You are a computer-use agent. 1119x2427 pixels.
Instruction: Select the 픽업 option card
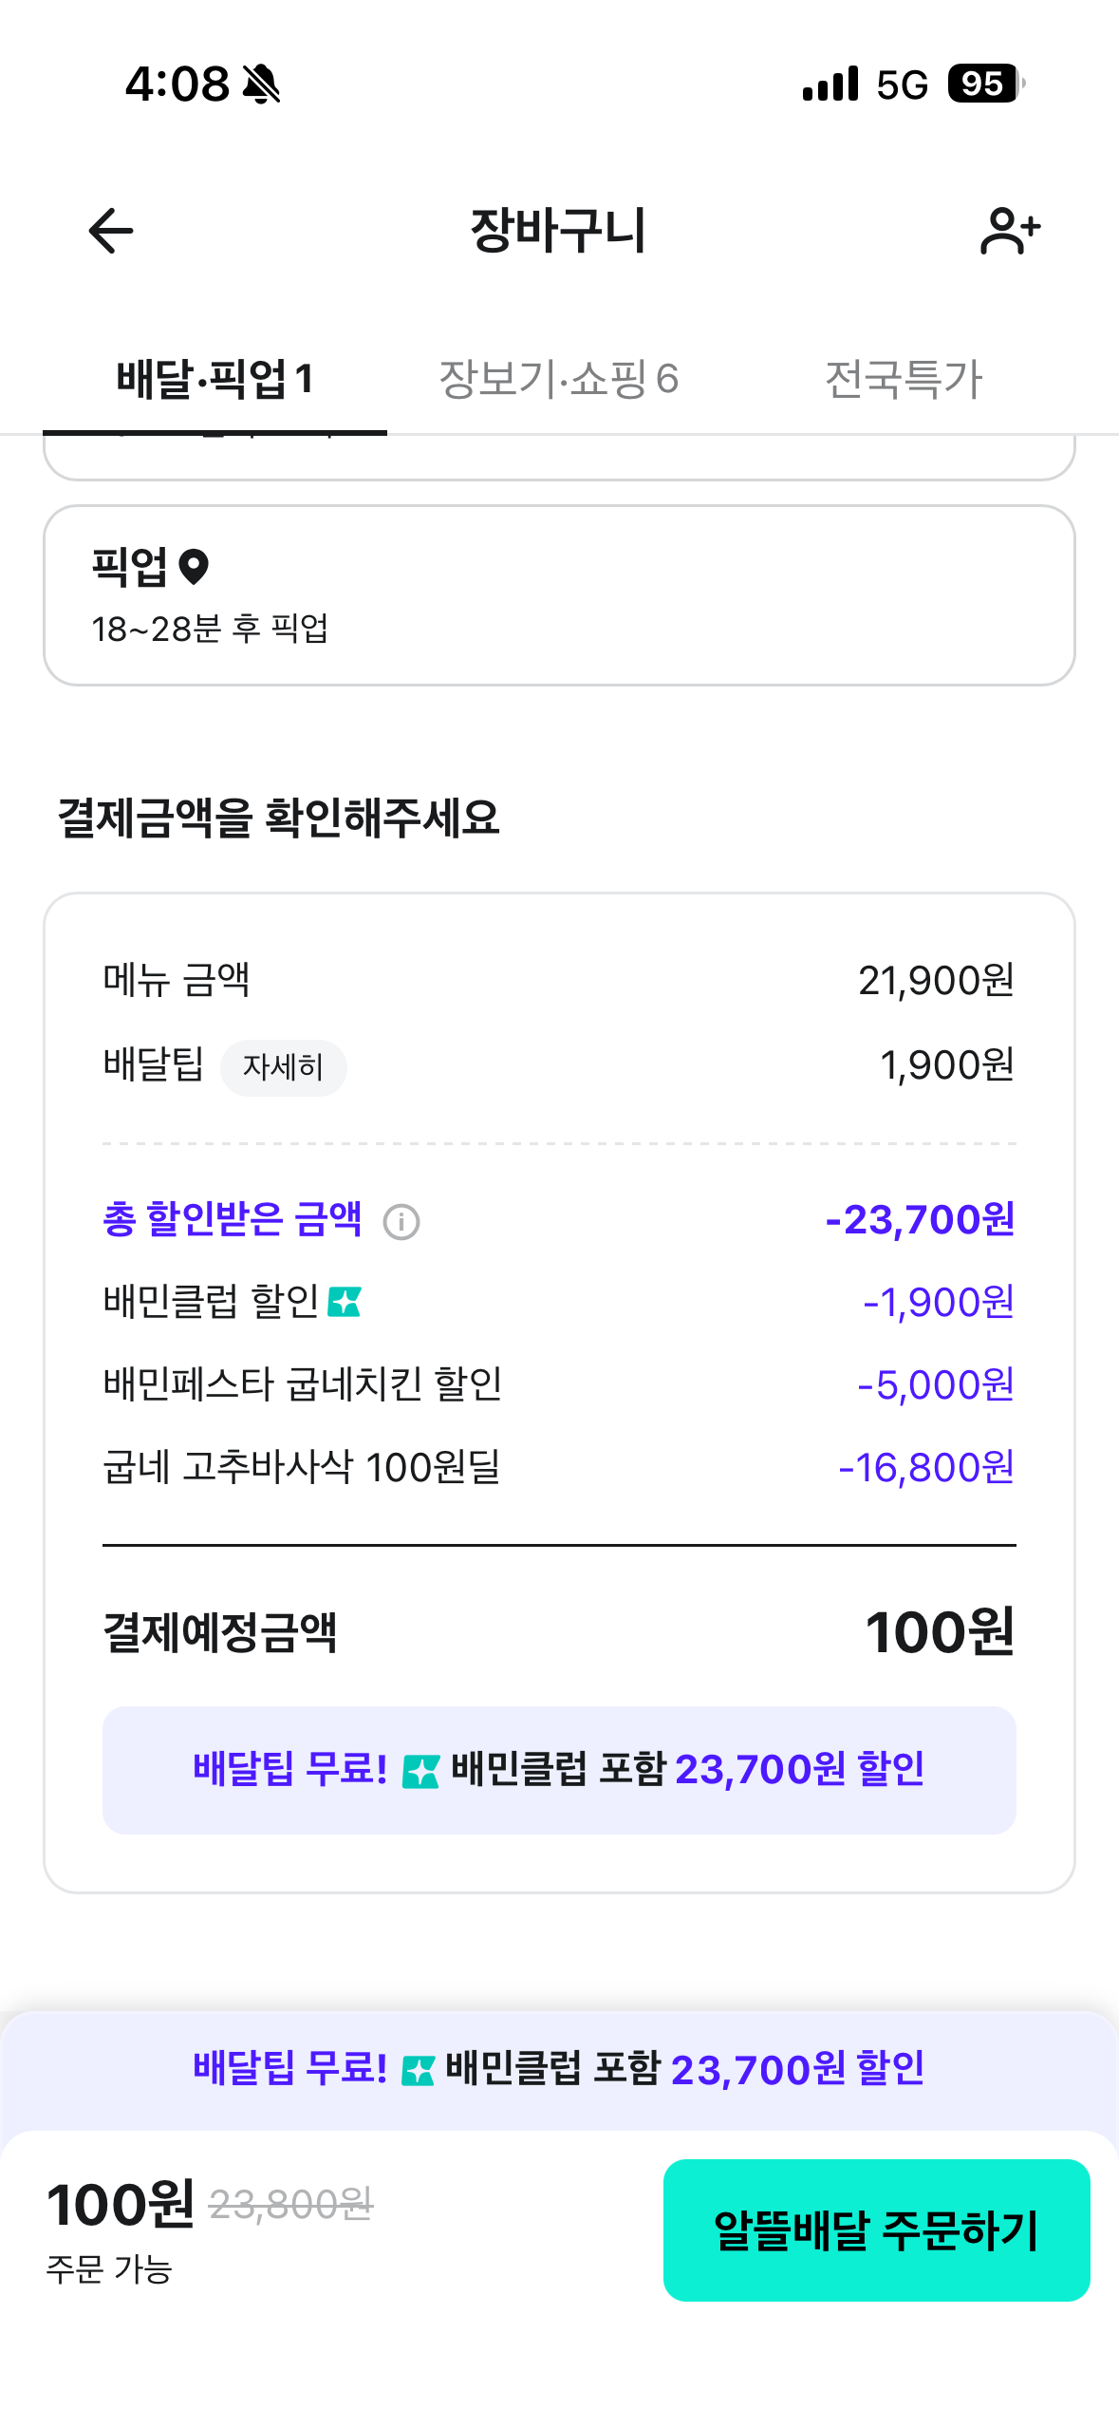pyautogui.click(x=559, y=595)
